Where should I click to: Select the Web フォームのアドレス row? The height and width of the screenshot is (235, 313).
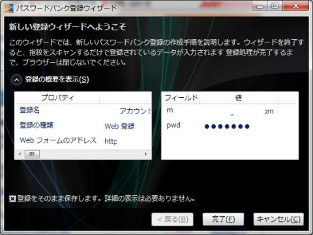83,141
